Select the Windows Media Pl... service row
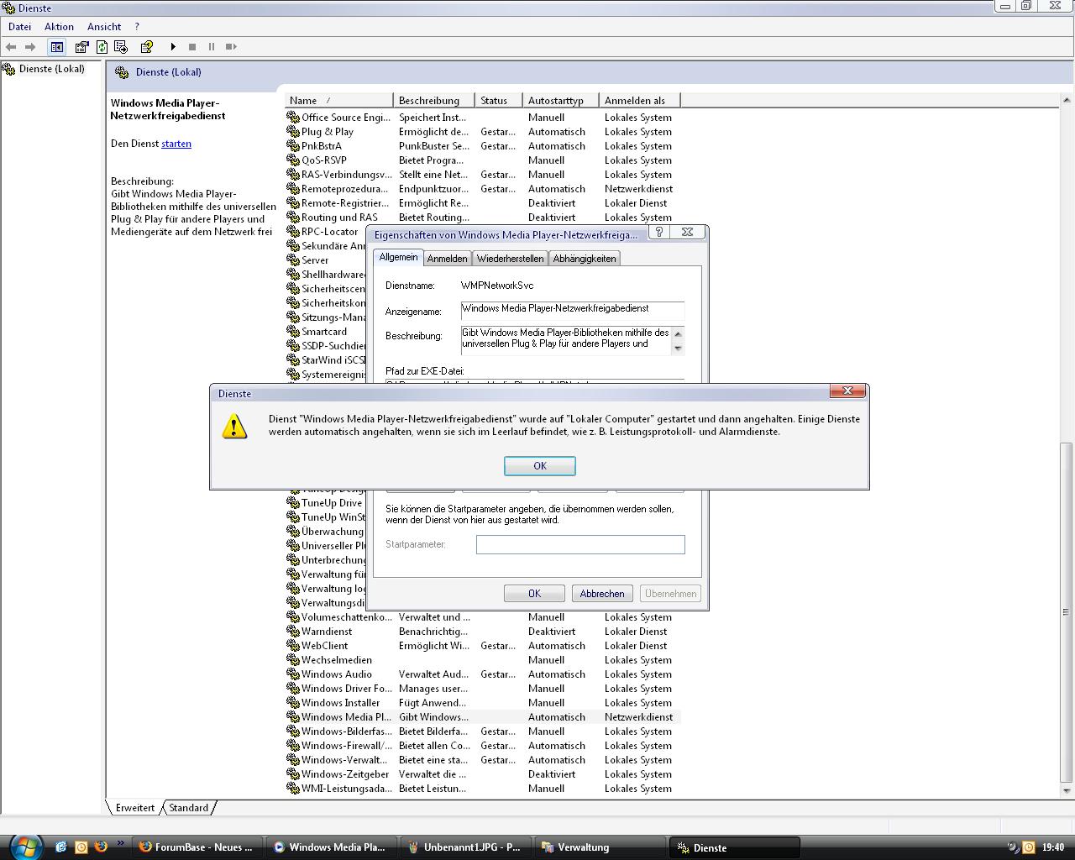The width and height of the screenshot is (1075, 860). (483, 717)
